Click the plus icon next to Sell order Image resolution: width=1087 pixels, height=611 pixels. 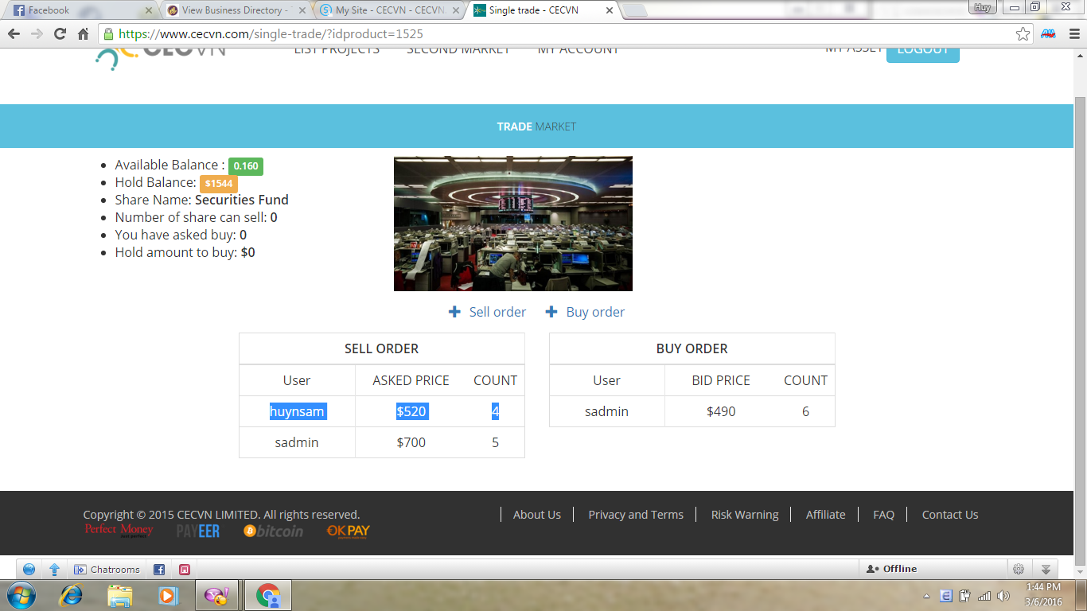(454, 312)
